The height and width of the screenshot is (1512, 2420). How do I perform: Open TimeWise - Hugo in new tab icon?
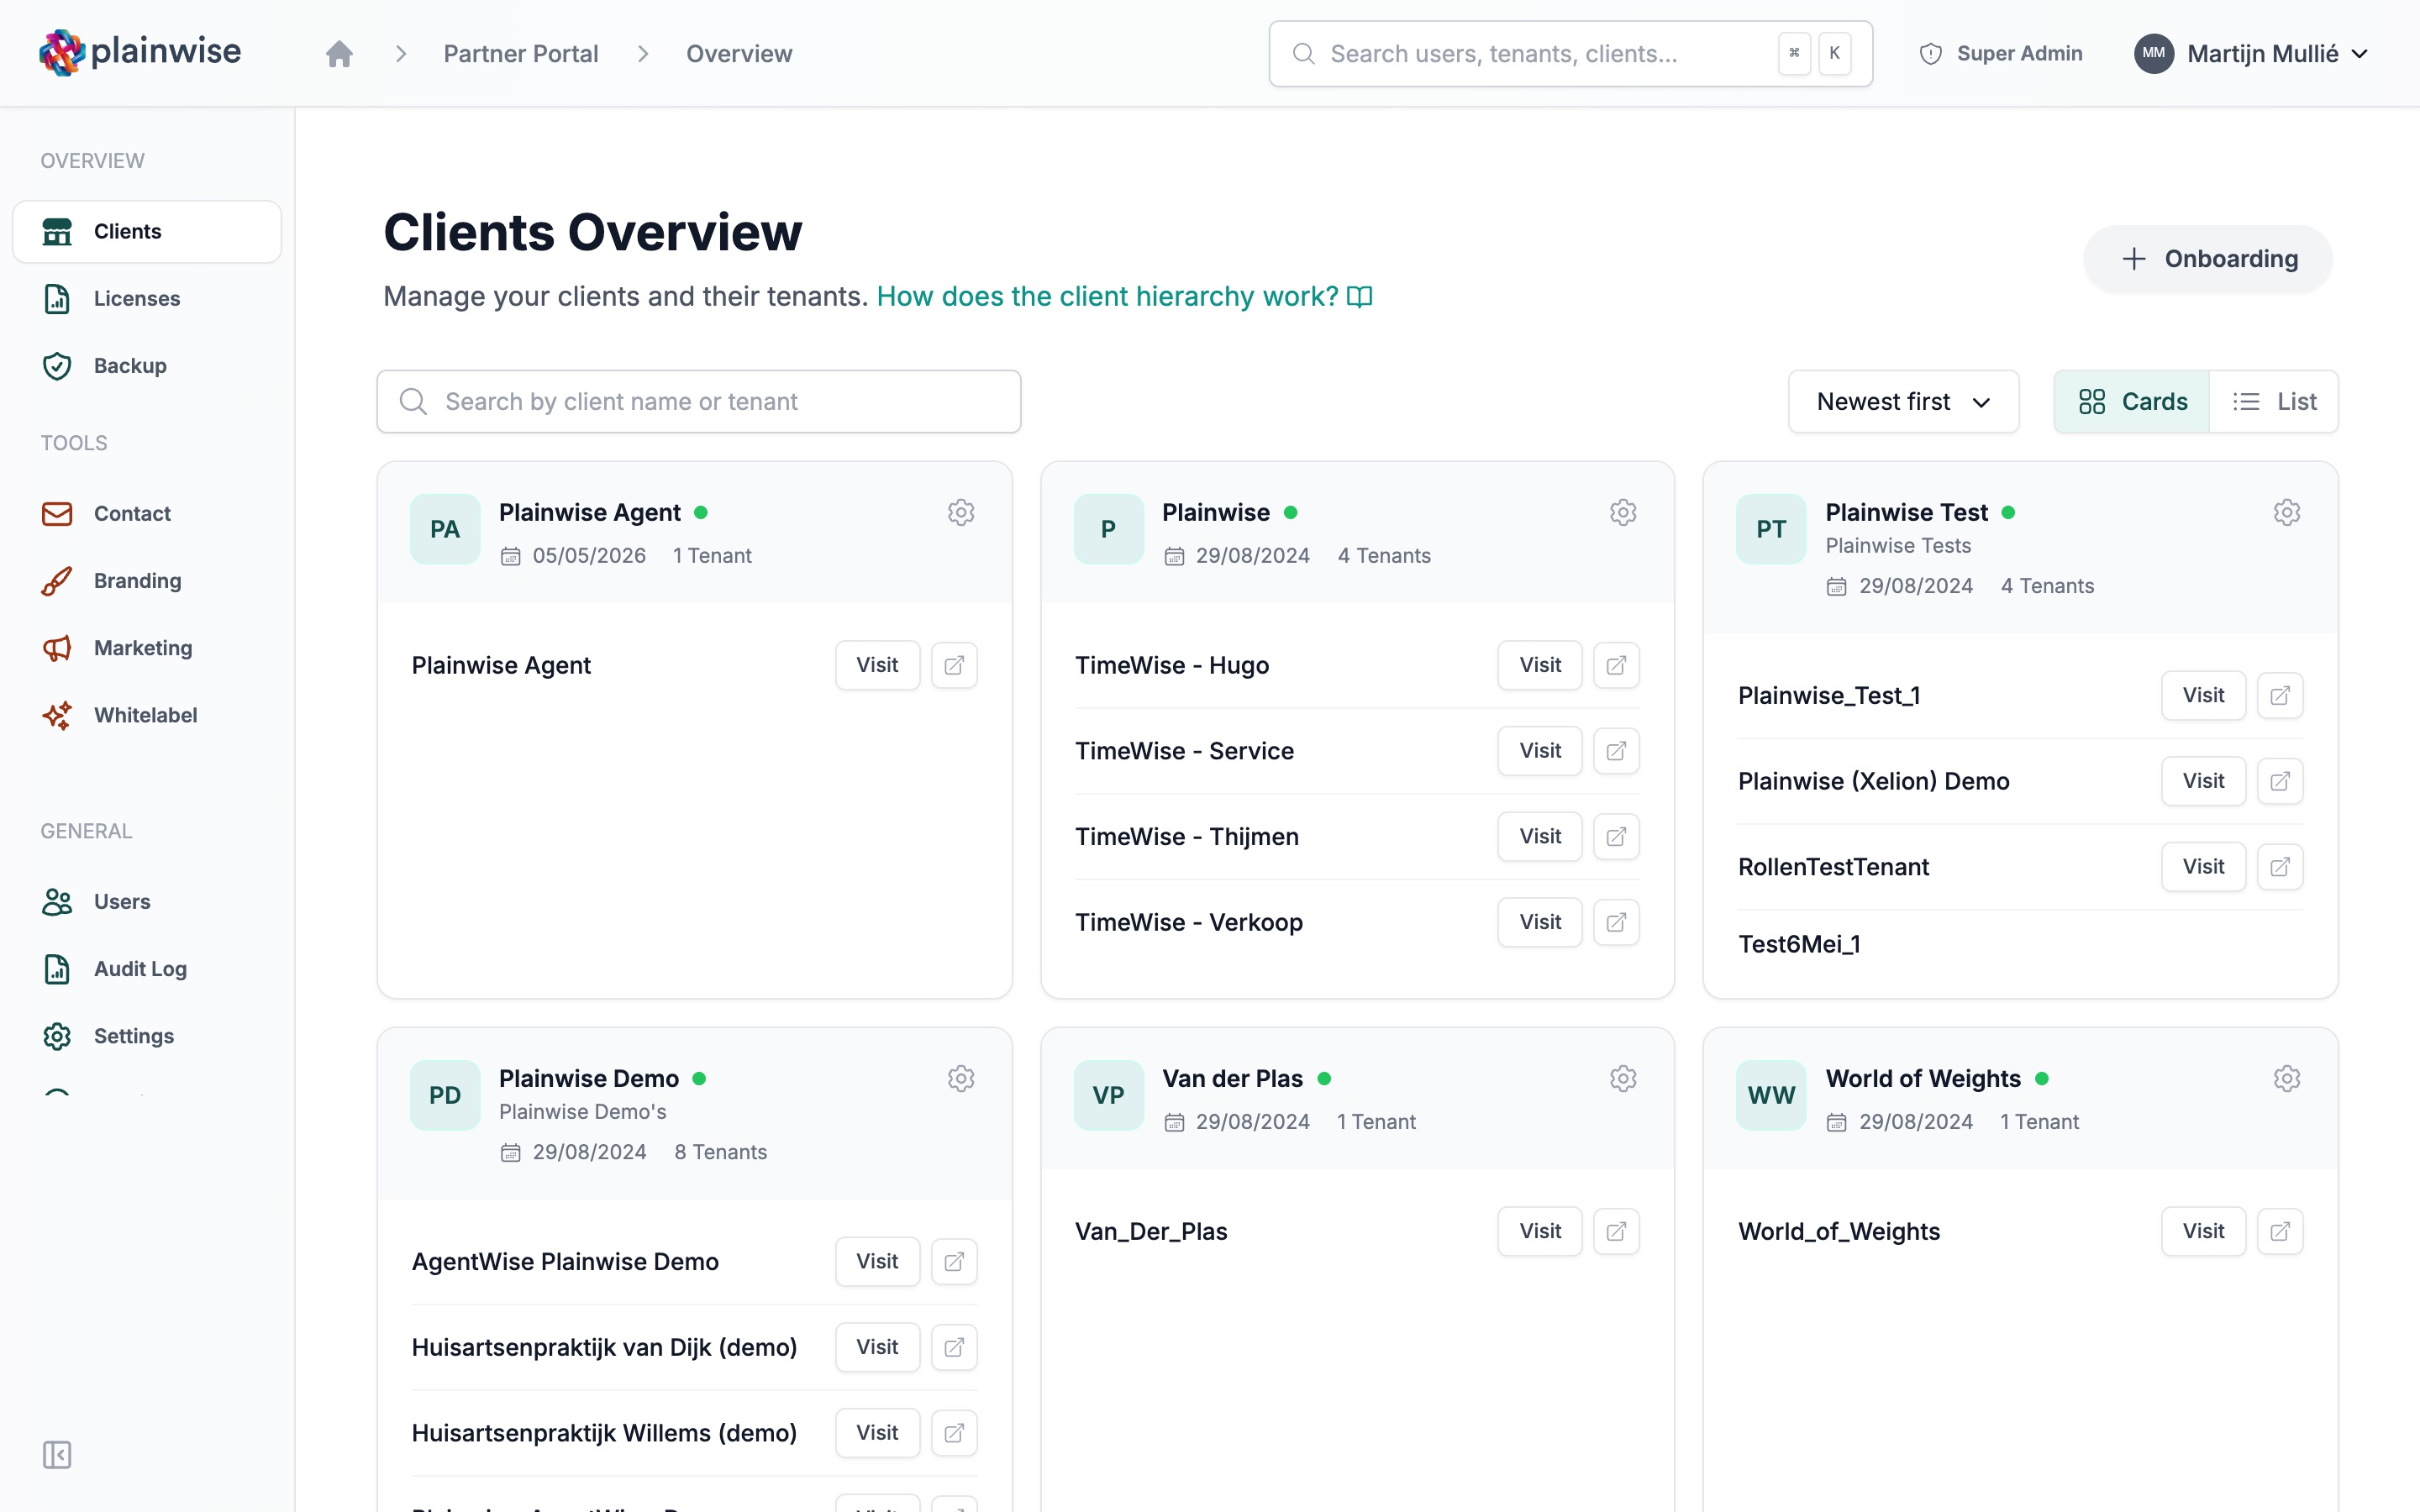coord(1616,665)
